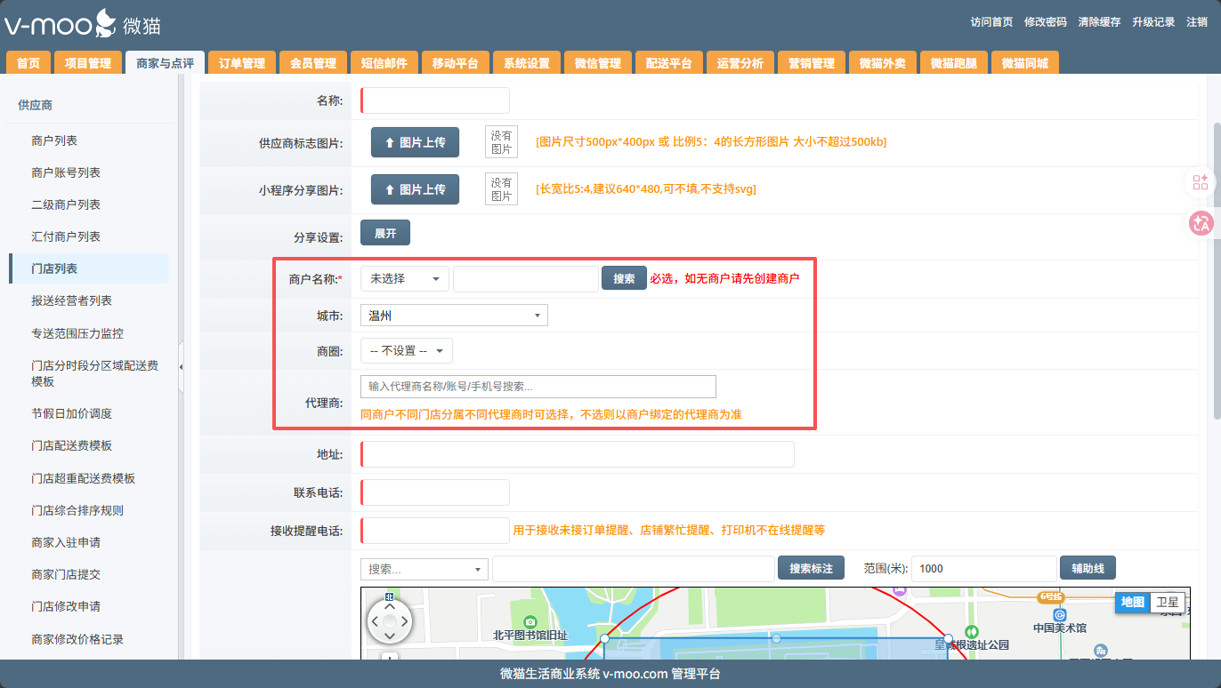Image resolution: width=1221 pixels, height=688 pixels.
Task: Select the 地图 map view mode
Action: (x=1132, y=602)
